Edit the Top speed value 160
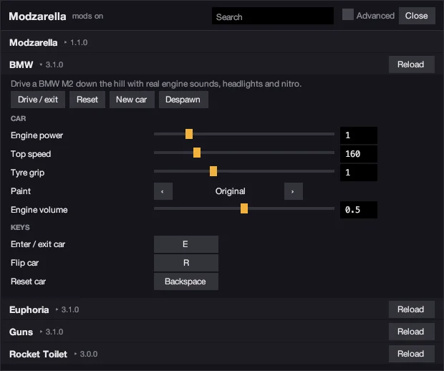444x371 pixels. 359,154
